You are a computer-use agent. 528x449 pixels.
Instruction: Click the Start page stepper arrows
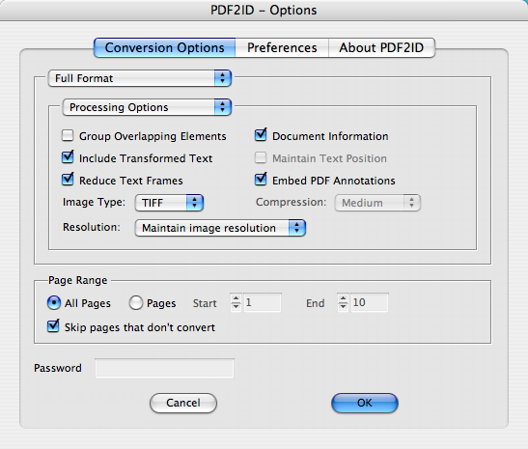point(236,302)
